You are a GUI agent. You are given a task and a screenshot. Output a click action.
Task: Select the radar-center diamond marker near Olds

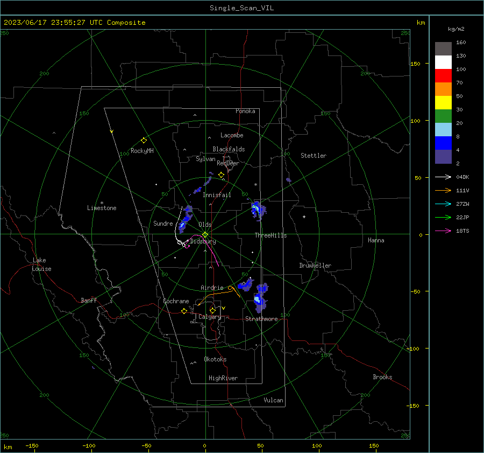point(205,235)
